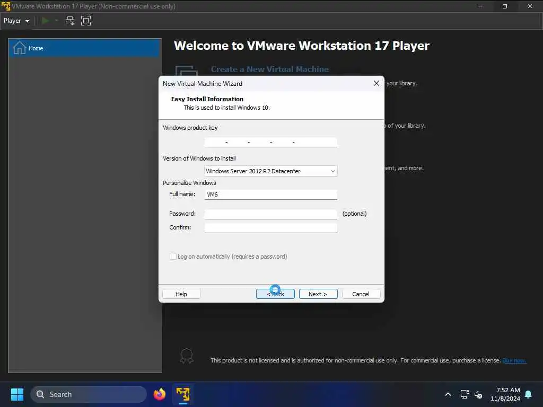
Task: Close the New Virtual Machine Wizard dialog
Action: point(376,83)
